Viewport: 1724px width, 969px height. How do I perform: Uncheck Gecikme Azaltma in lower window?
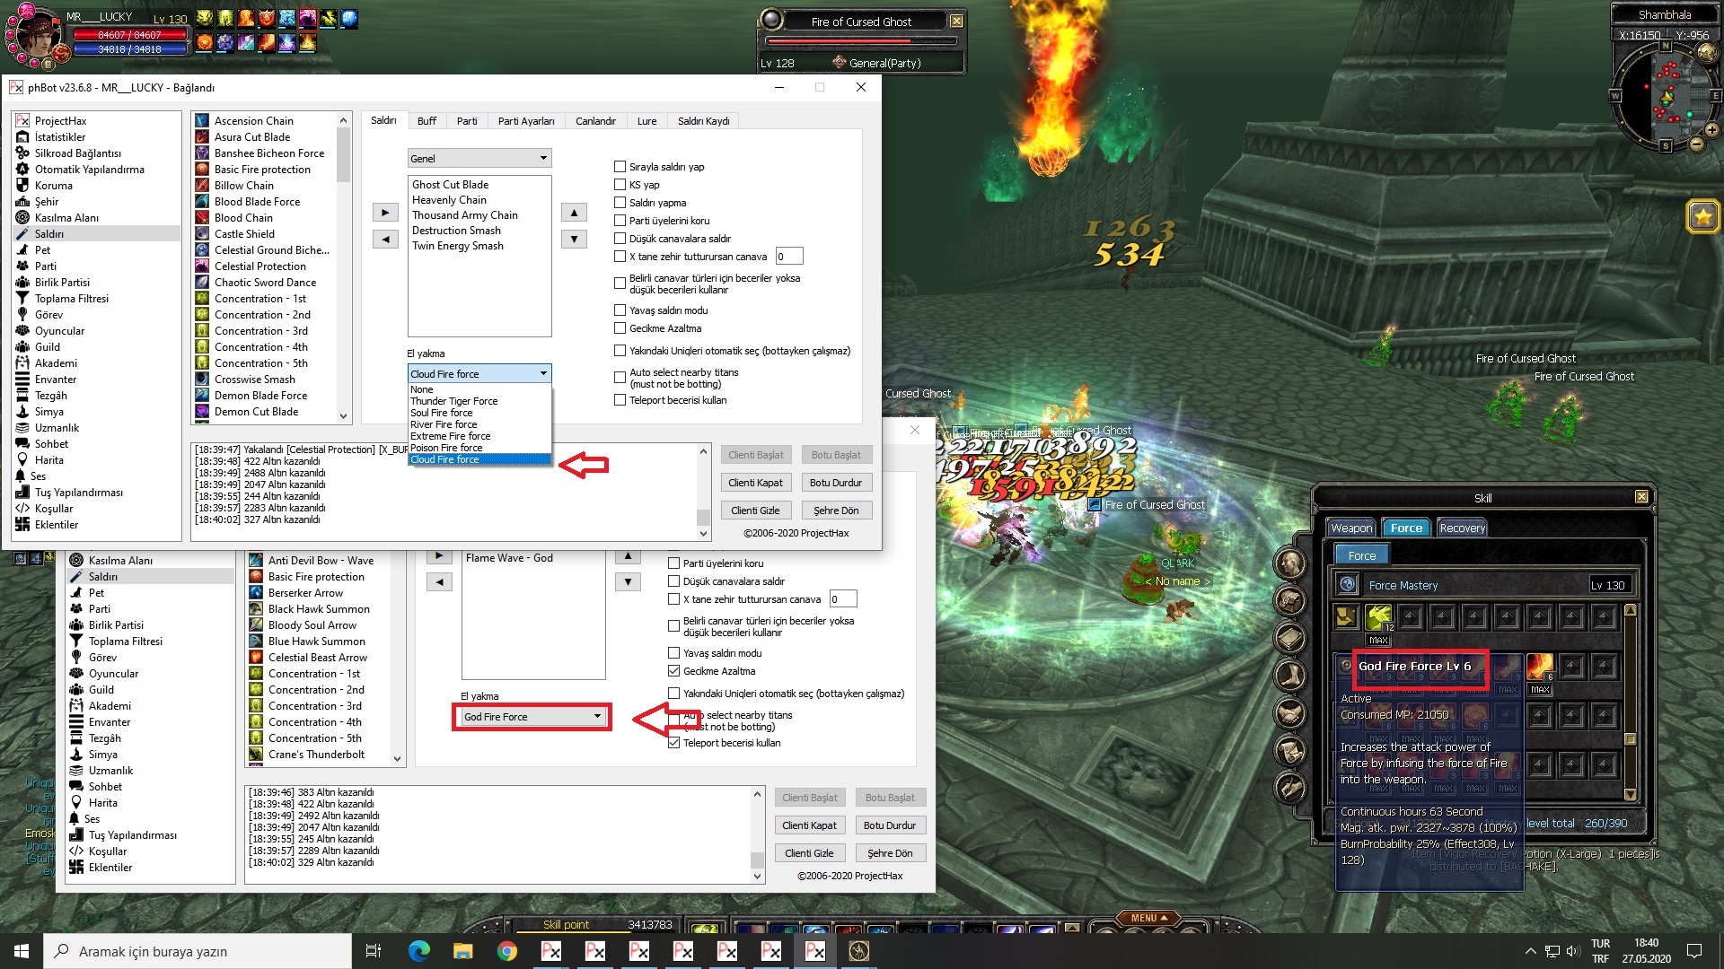coord(673,671)
